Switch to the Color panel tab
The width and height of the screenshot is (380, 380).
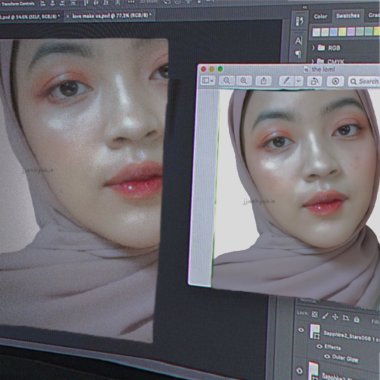[320, 16]
